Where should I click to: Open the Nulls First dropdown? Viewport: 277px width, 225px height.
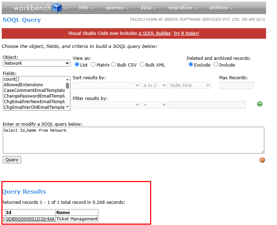click(x=190, y=86)
